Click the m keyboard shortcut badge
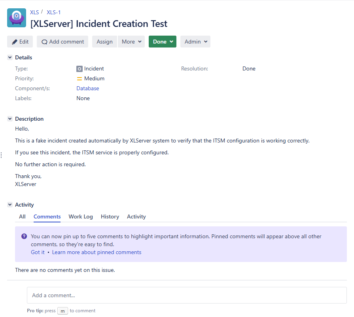This screenshot has width=354, height=317. point(62,311)
